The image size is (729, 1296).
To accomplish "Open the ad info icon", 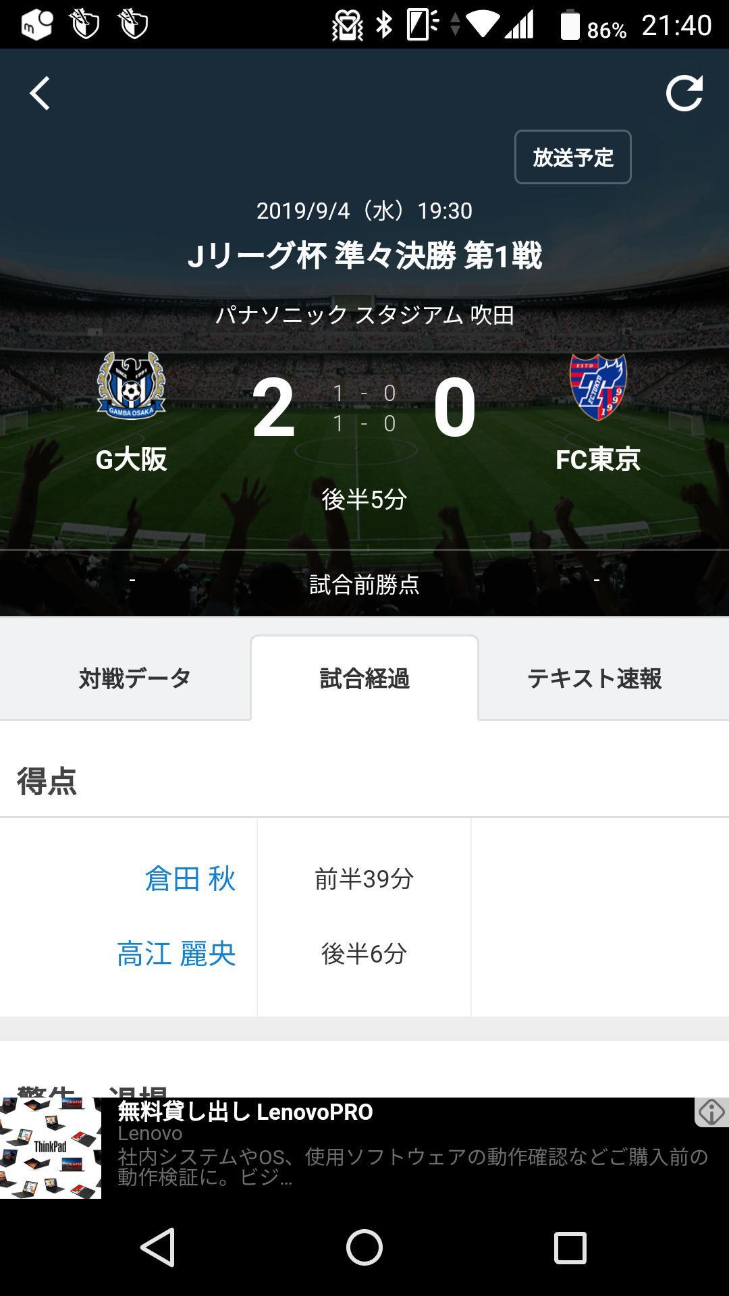I will tap(711, 1112).
